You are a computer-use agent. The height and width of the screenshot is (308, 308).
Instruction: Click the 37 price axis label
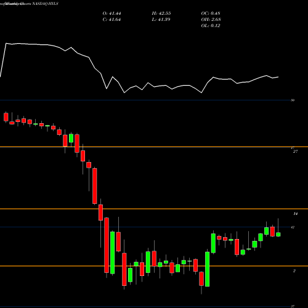(293, 306)
